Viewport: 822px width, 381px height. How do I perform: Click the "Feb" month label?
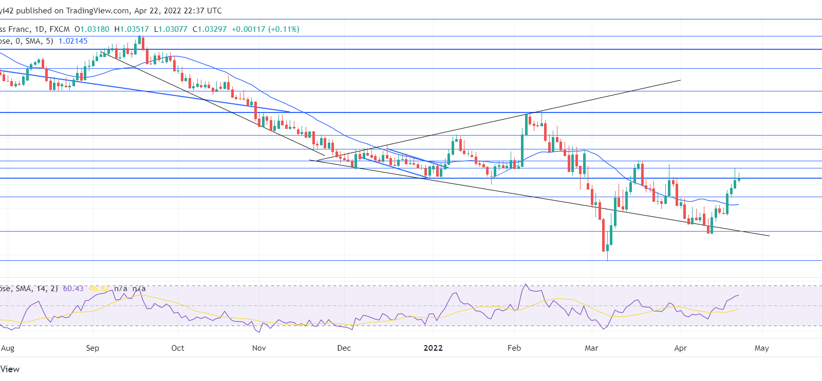514,348
